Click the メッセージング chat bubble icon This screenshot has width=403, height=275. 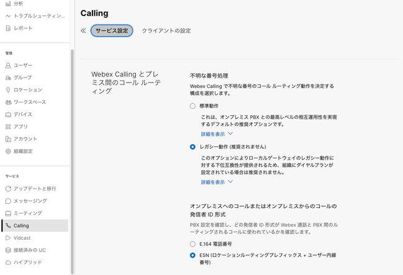click(x=8, y=201)
